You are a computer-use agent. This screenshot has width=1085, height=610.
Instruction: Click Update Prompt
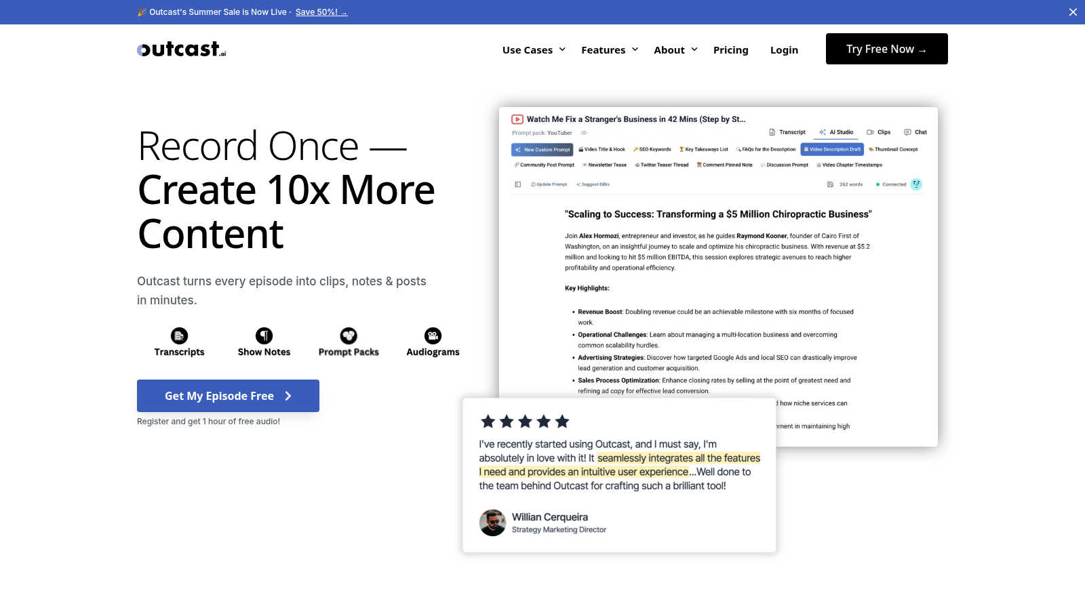click(x=549, y=184)
